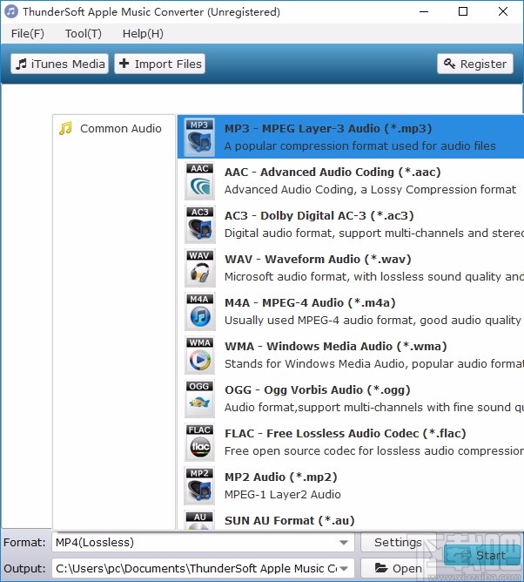The width and height of the screenshot is (524, 582).
Task: Select OGG - Ogg Vorbis Audio format
Action: tap(351, 399)
